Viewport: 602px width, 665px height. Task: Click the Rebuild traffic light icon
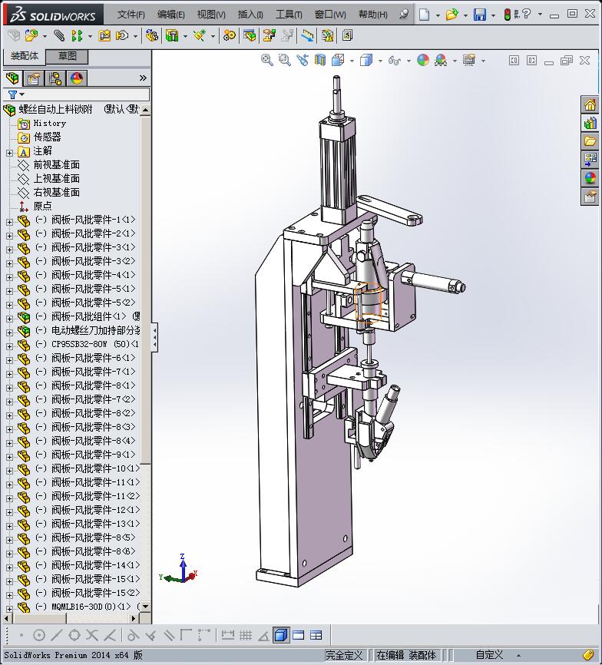click(507, 15)
